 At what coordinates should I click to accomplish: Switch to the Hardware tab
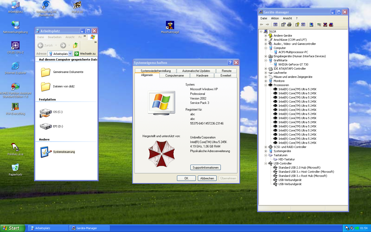pyautogui.click(x=202, y=76)
